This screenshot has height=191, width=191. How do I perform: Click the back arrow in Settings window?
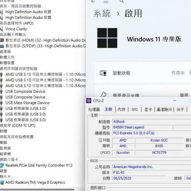tap(93, 2)
